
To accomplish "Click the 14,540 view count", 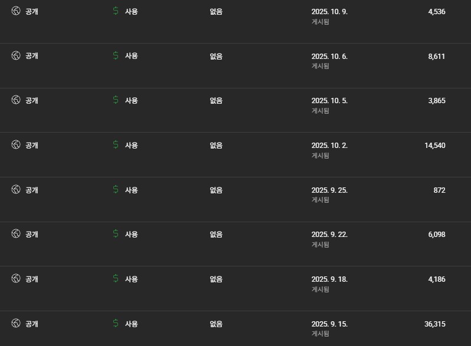I will tap(434, 145).
